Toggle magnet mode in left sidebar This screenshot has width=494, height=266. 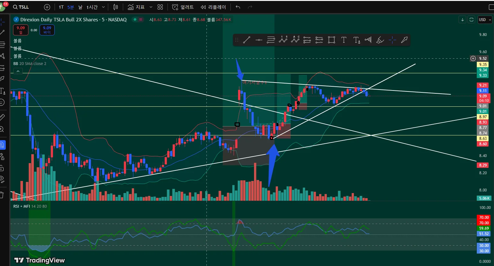2,145
